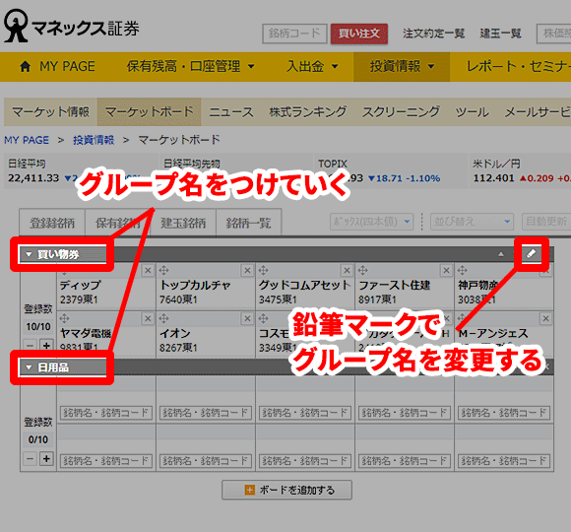Click the pencil icon to rename group

click(x=531, y=253)
